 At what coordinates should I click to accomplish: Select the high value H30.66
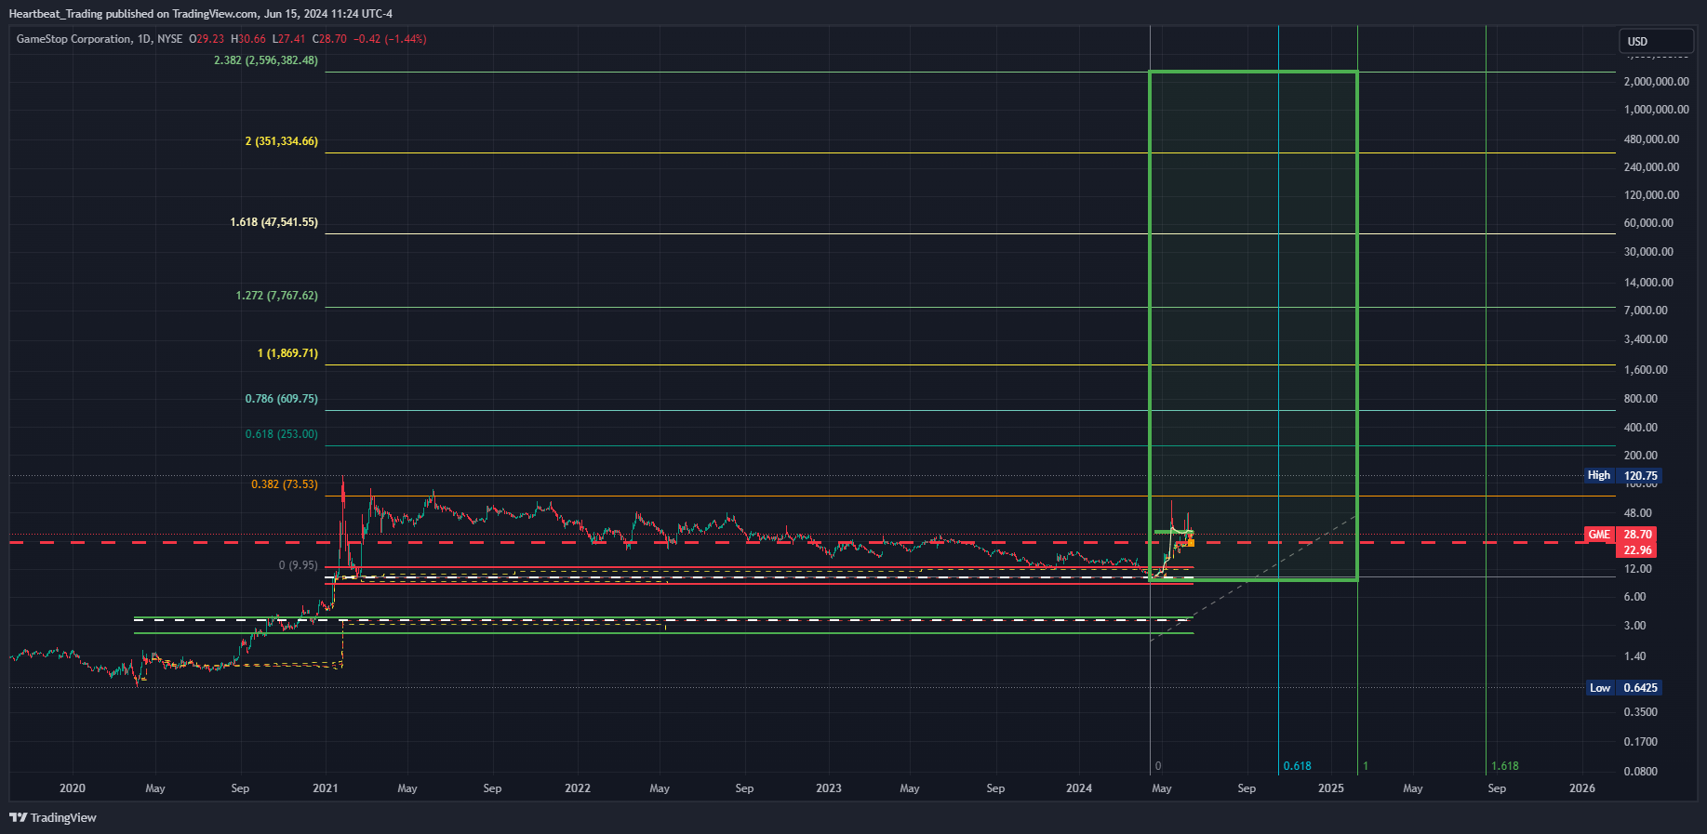pyautogui.click(x=248, y=39)
